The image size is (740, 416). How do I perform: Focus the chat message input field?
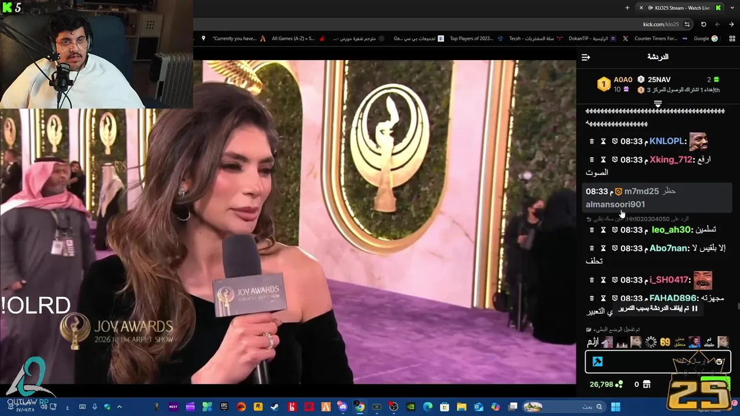tap(658, 362)
